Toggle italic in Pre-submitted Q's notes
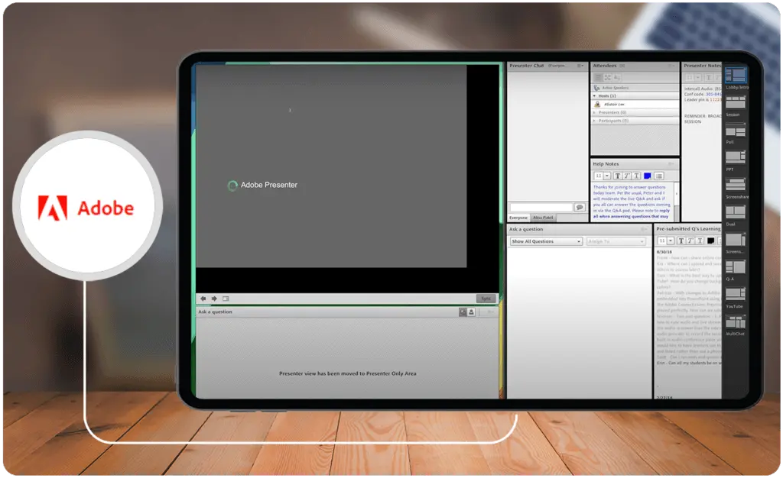This screenshot has width=783, height=478. point(690,241)
